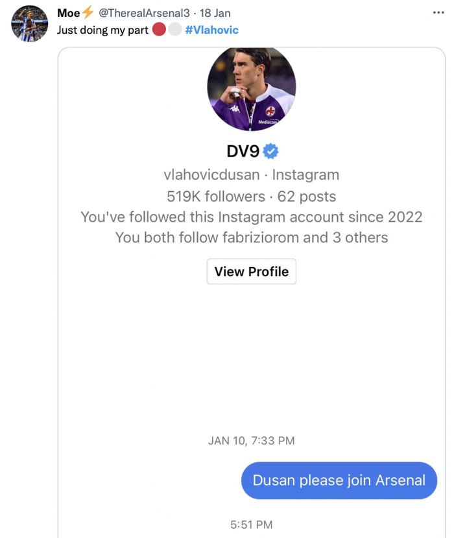Open the #Vlahovic hashtag link

(x=211, y=30)
